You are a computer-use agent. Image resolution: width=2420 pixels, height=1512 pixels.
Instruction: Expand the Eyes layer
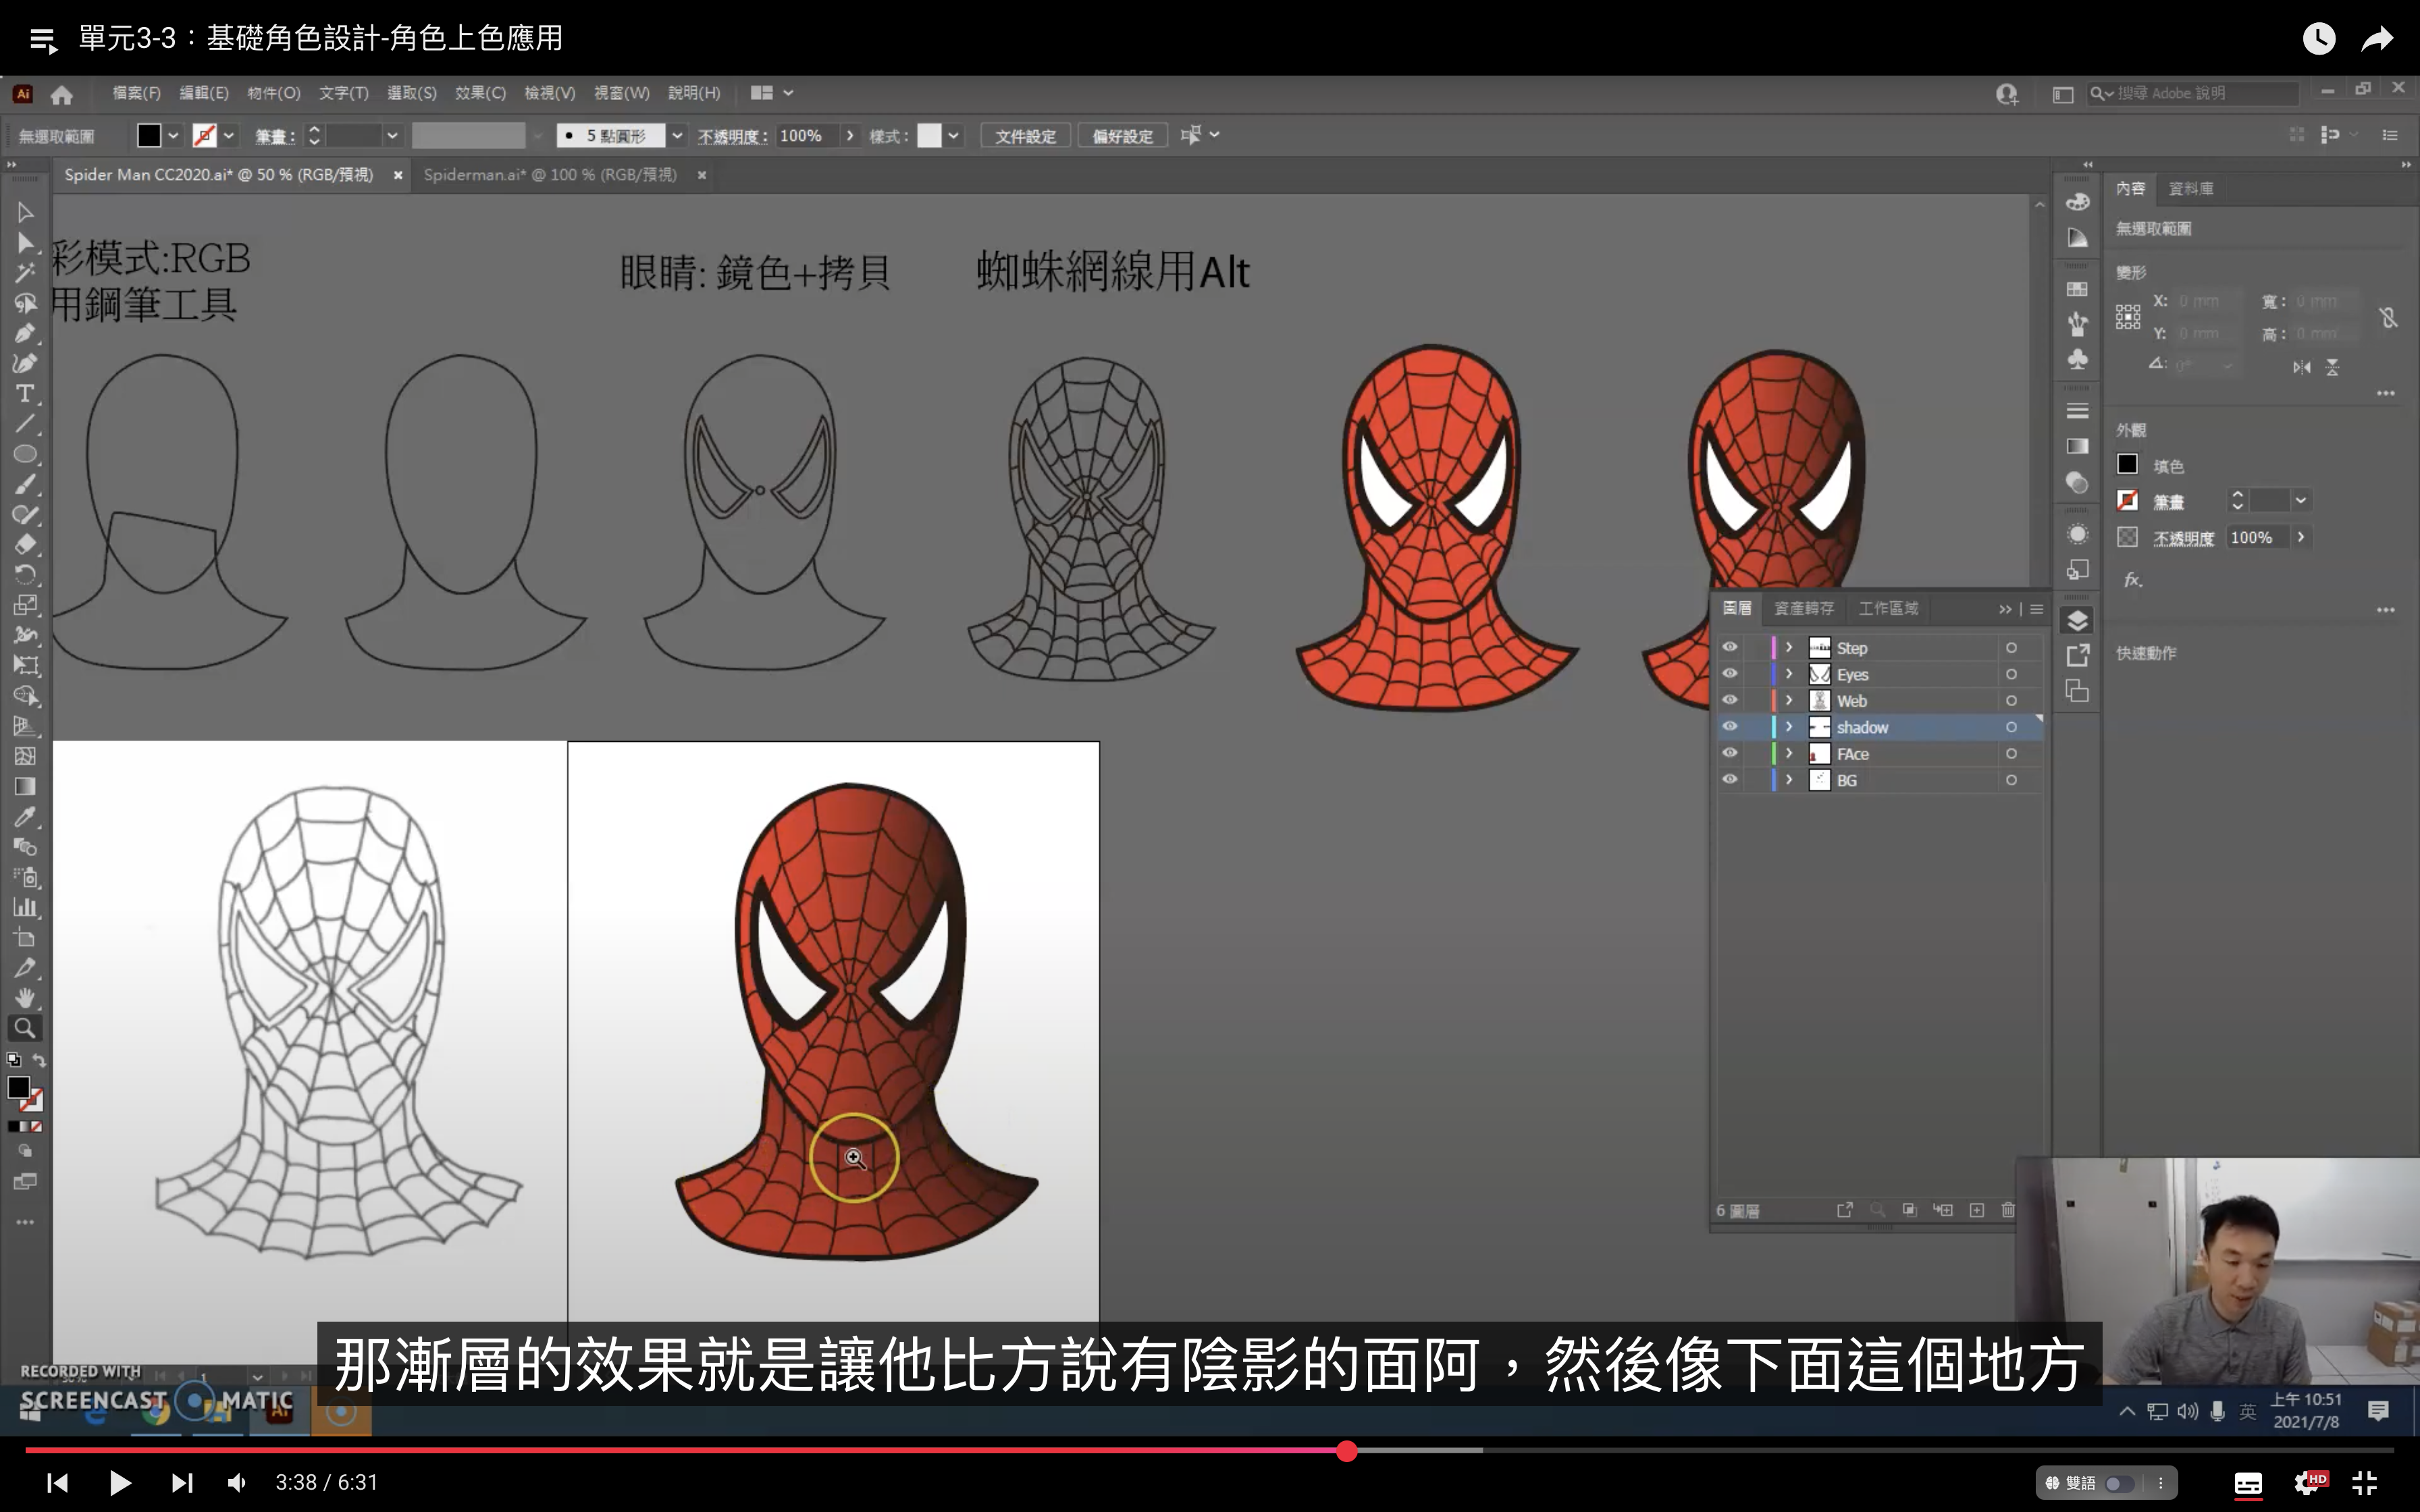point(1789,674)
